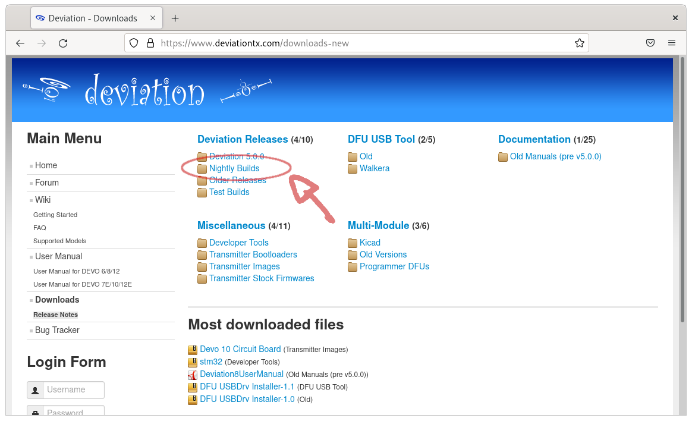Screen dimensions: 692x421
Task: Open the Nightly Builds link
Action: [x=234, y=168]
